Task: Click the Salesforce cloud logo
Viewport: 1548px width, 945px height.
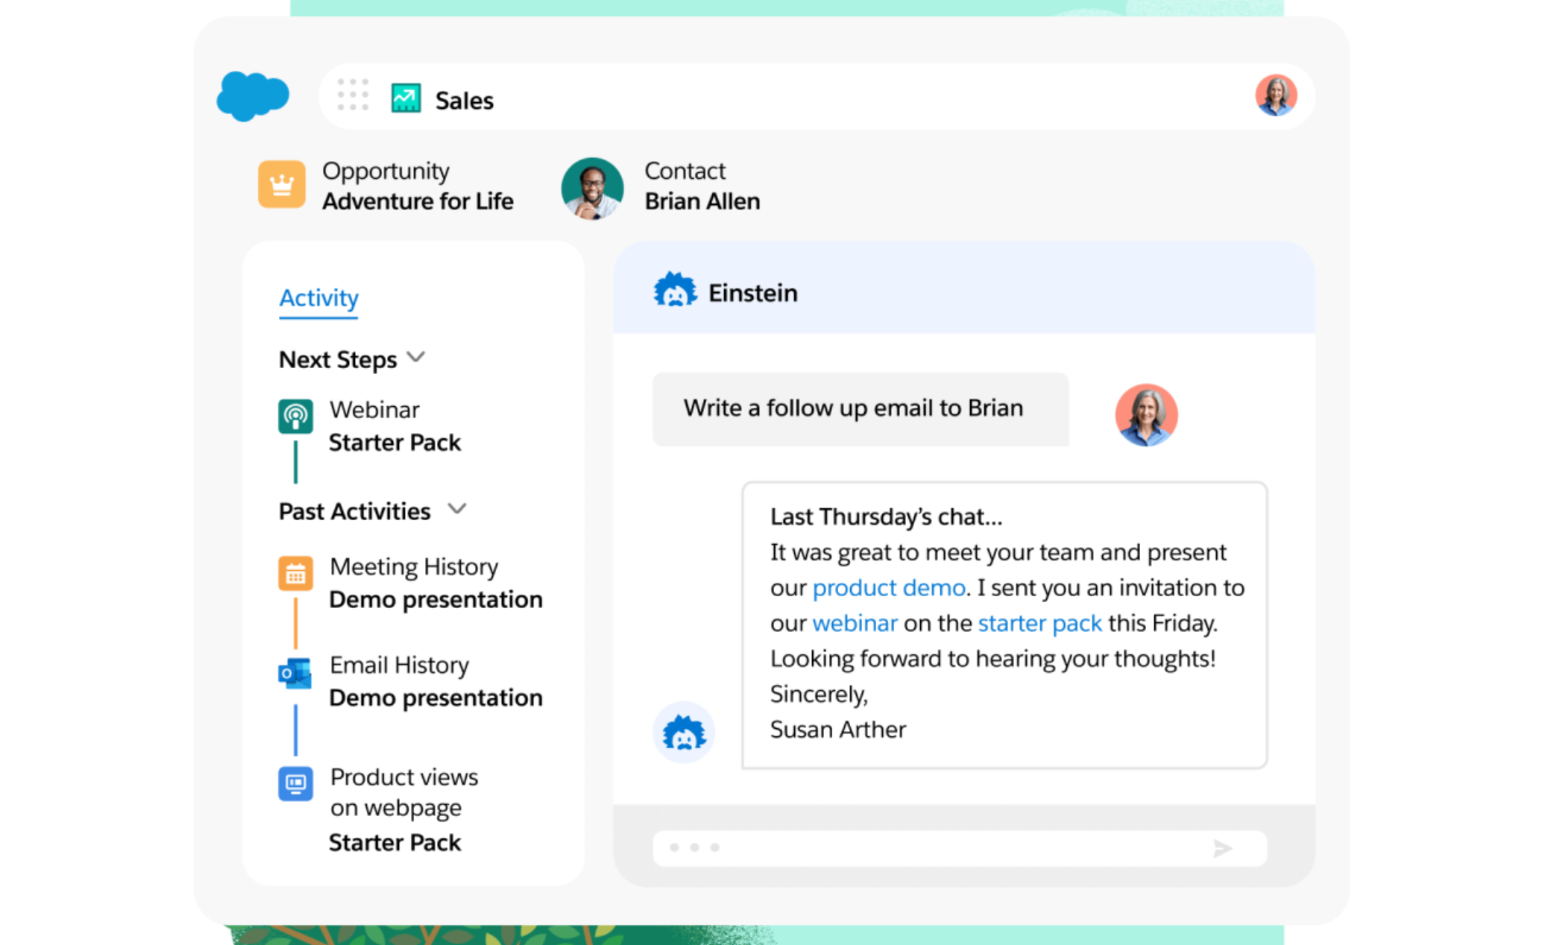Action: tap(252, 96)
